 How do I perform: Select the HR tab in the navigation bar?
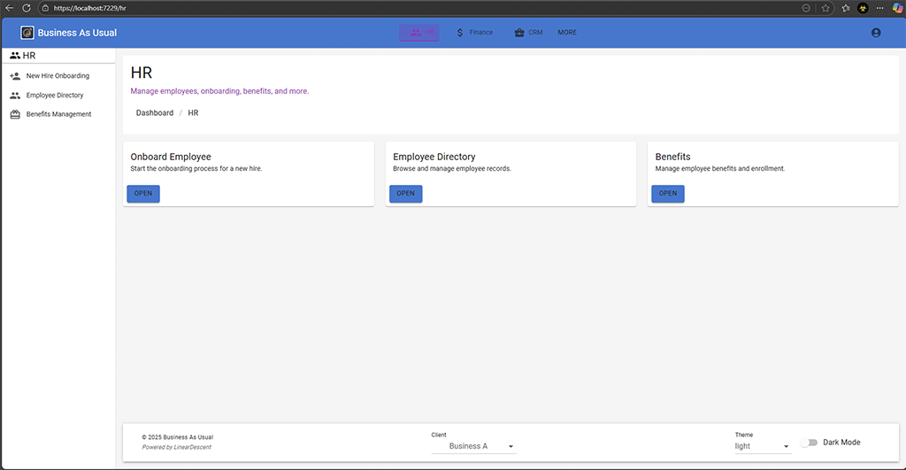[x=419, y=33]
